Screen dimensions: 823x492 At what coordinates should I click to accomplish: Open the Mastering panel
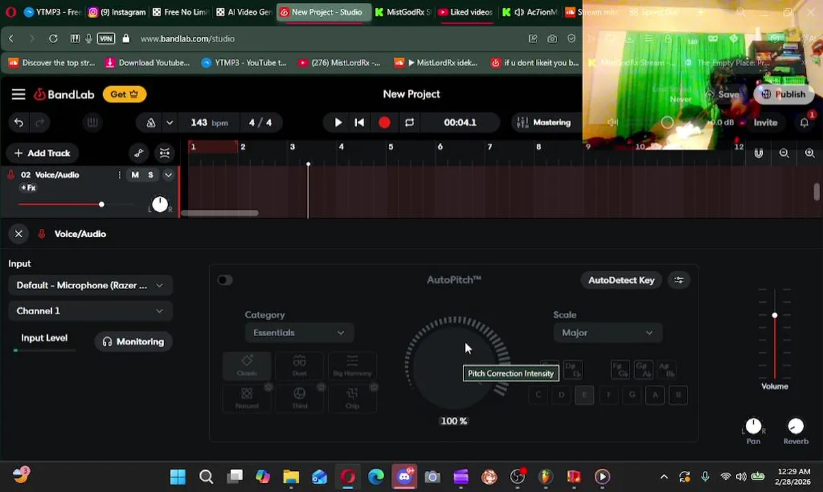(544, 122)
